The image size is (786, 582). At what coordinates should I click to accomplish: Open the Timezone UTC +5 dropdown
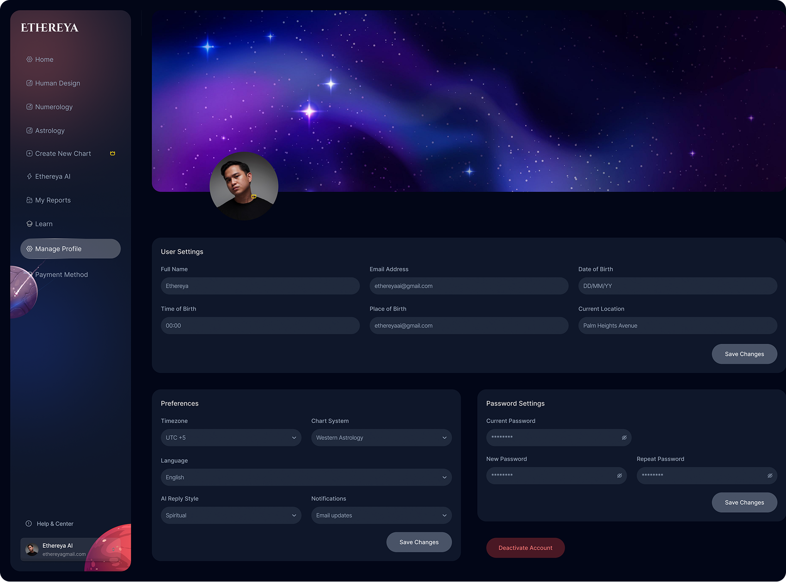point(231,438)
